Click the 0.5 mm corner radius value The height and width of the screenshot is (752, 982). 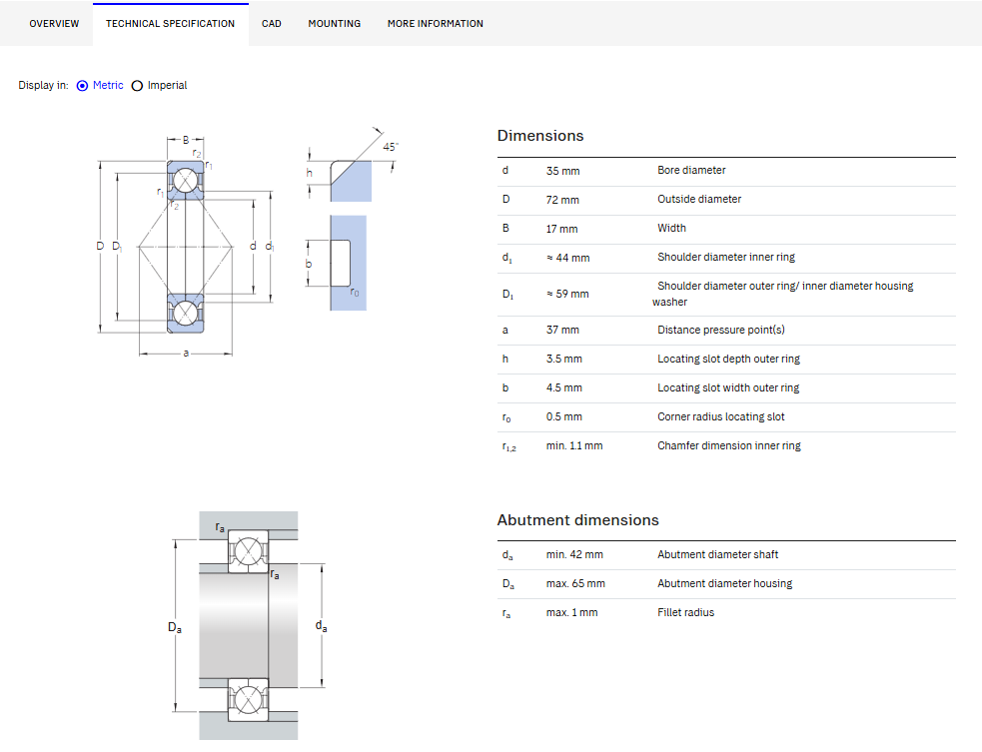[x=564, y=416]
